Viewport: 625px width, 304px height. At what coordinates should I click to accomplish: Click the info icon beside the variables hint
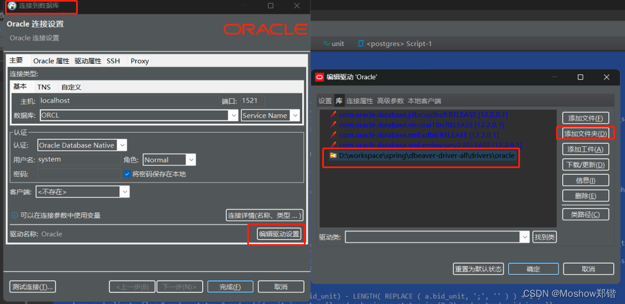click(14, 215)
